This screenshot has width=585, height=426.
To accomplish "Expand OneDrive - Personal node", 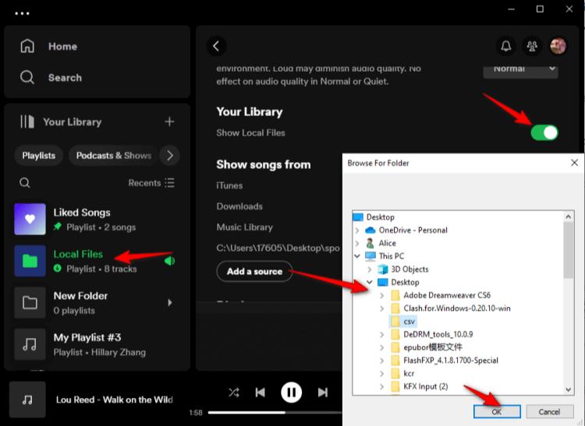I will click(x=357, y=230).
